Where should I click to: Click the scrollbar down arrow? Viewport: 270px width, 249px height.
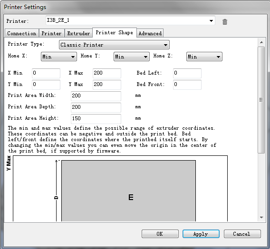(x=261, y=218)
